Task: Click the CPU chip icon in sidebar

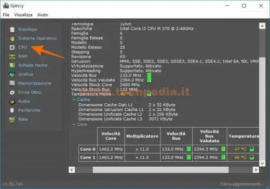Action: (12, 47)
